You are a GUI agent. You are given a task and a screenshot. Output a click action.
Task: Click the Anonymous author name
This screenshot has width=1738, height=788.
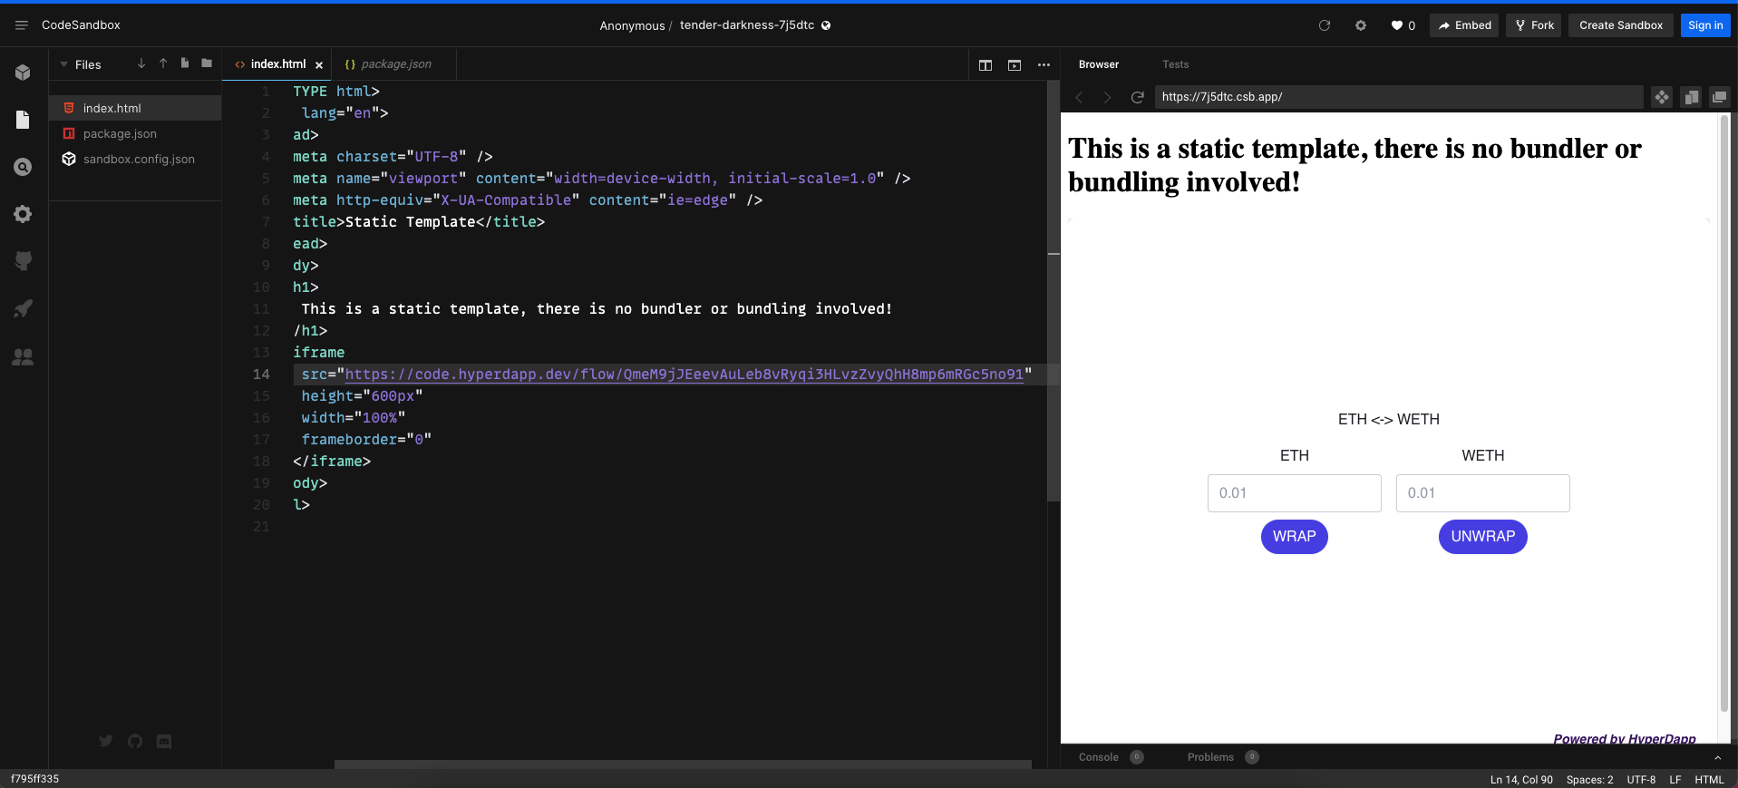[x=632, y=26]
